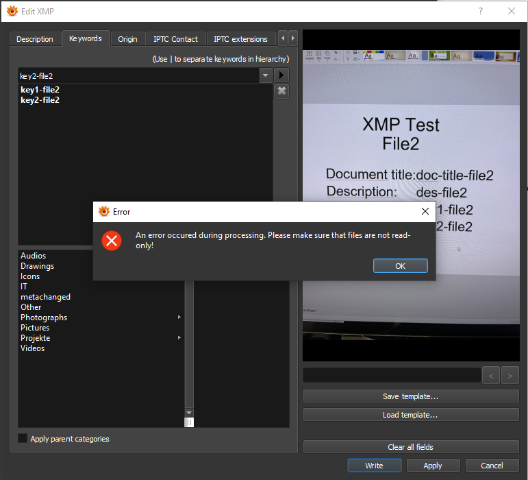Close the Edit XMP window
Screen dimensions: 528x480
pyautogui.click(x=511, y=11)
